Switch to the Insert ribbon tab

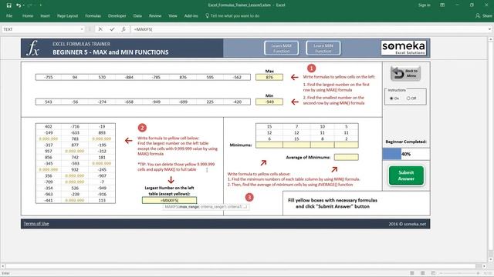pyautogui.click(x=45, y=15)
